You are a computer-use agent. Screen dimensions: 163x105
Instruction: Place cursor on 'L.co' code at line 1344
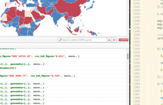click(160, 14)
